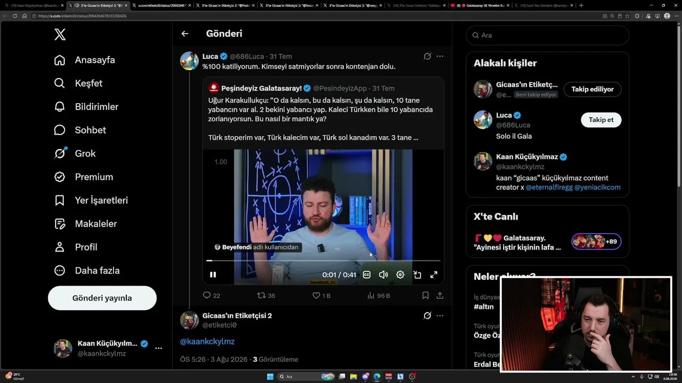Click the Grok icon on Luca's post
This screenshot has height=383, width=682.
coord(427,56)
